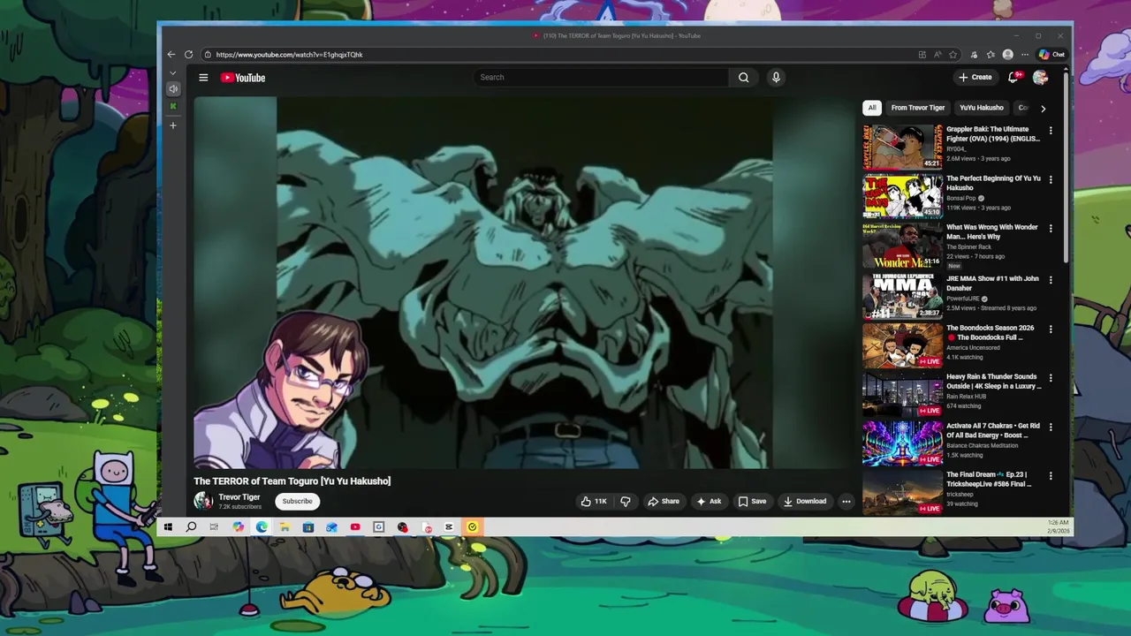
Task: Open the YouTube account avatar menu
Action: pos(1040,78)
